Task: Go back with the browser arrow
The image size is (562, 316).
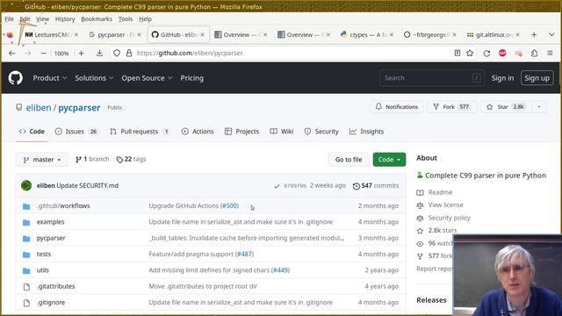Action: coord(12,53)
